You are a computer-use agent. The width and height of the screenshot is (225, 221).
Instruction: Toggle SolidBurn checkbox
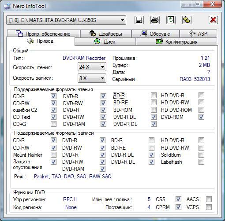coord(201,155)
